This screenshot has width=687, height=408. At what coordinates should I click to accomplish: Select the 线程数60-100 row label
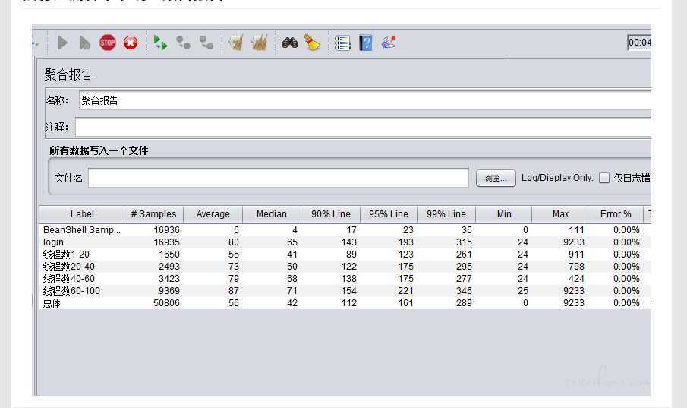coord(71,291)
